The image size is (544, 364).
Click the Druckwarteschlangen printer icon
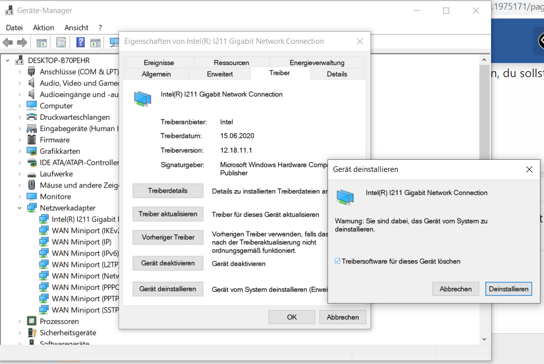[x=32, y=117]
